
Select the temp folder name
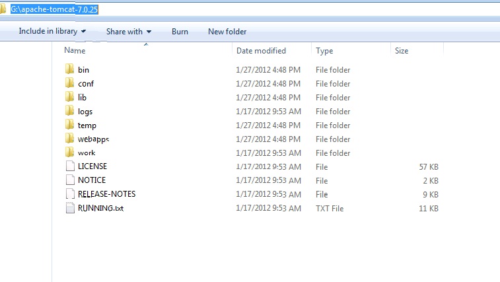(x=87, y=125)
